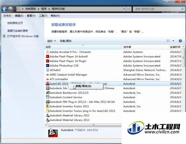Screen dimensions: 186x144
Task: Open 打开或关闭 Windows 功能 link
Action: 23,36
